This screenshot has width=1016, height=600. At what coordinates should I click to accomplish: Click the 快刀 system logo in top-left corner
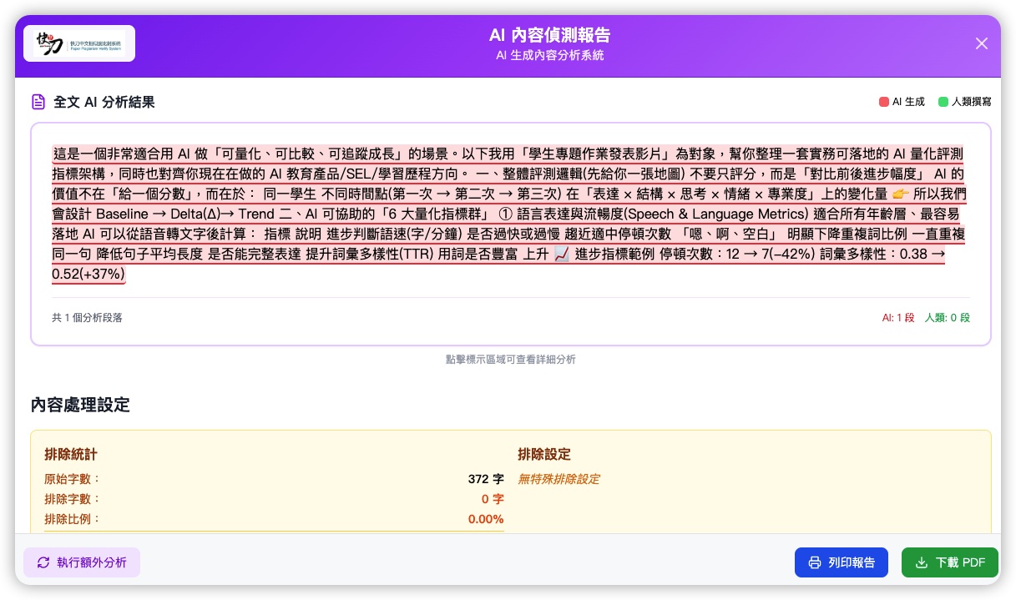point(79,43)
